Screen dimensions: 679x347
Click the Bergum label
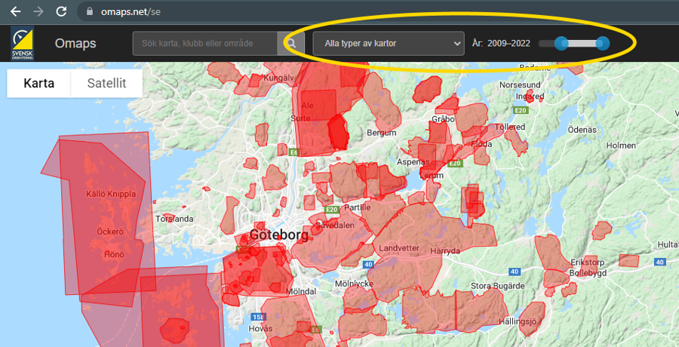(381, 133)
